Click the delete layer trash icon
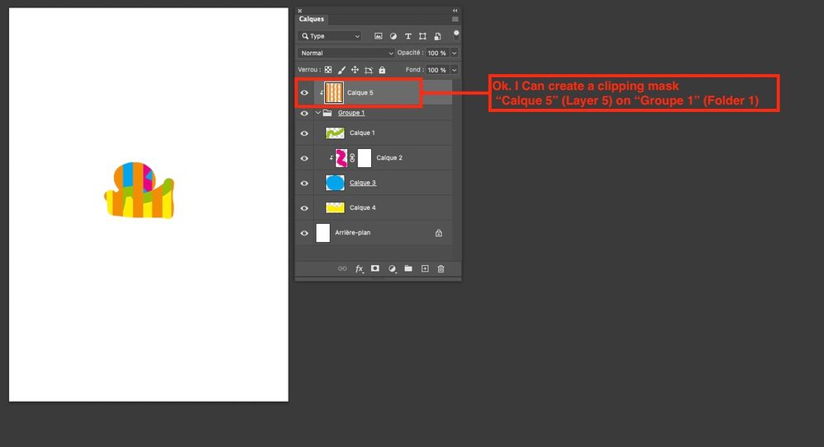824x447 pixels. [441, 268]
